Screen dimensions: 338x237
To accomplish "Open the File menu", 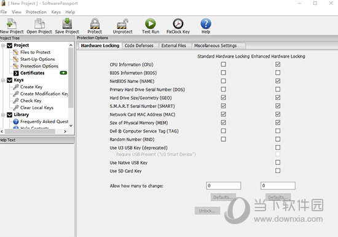I will click(4, 12).
